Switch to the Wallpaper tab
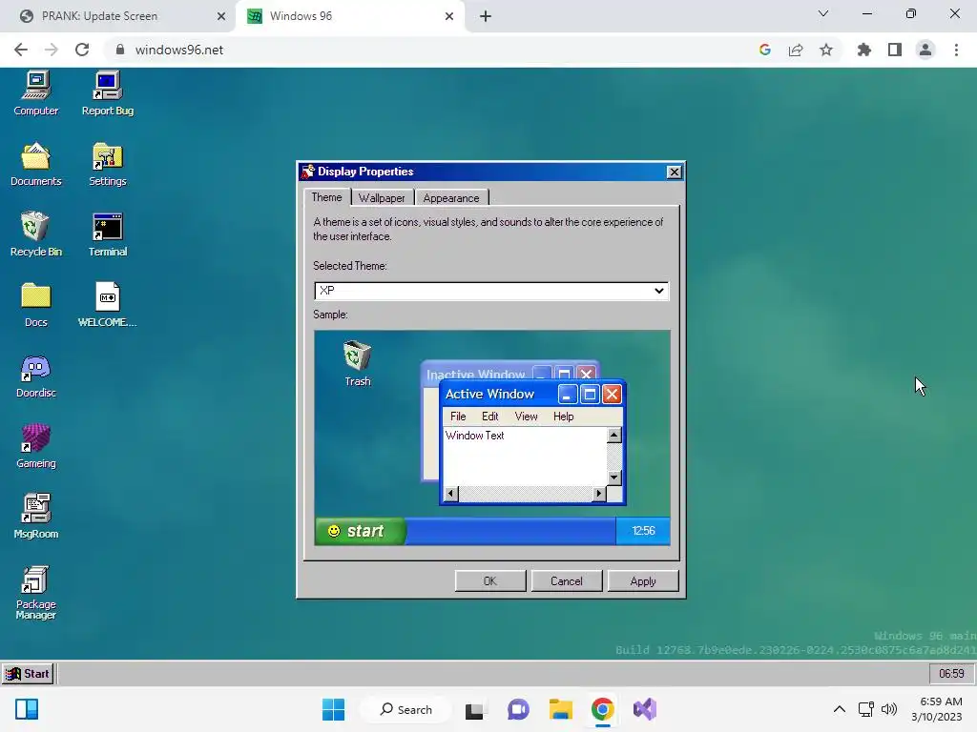The image size is (977, 732). click(x=382, y=198)
